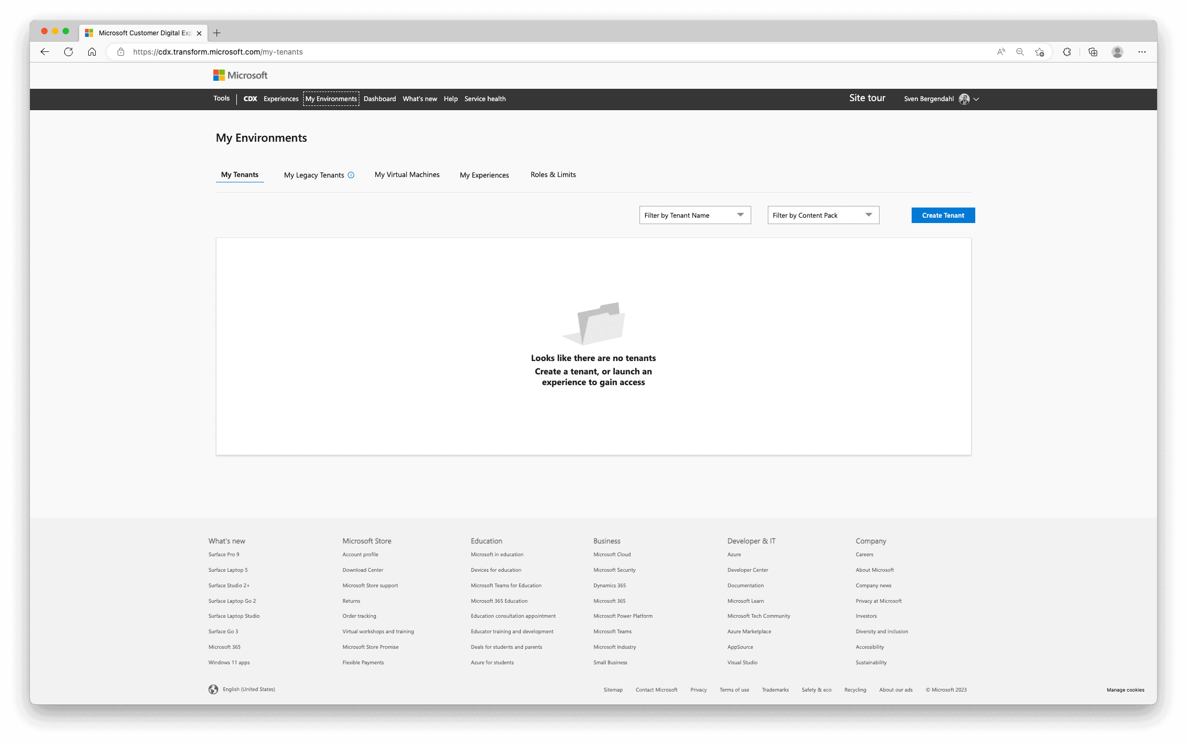Click the Microsoft logo in header
The image size is (1187, 744).
pos(240,75)
